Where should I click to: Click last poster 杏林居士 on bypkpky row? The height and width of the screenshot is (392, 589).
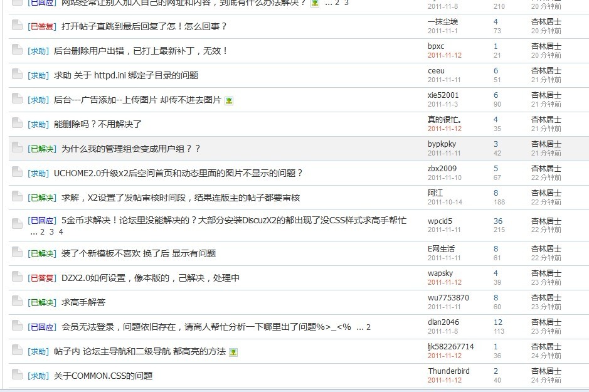pyautogui.click(x=546, y=144)
